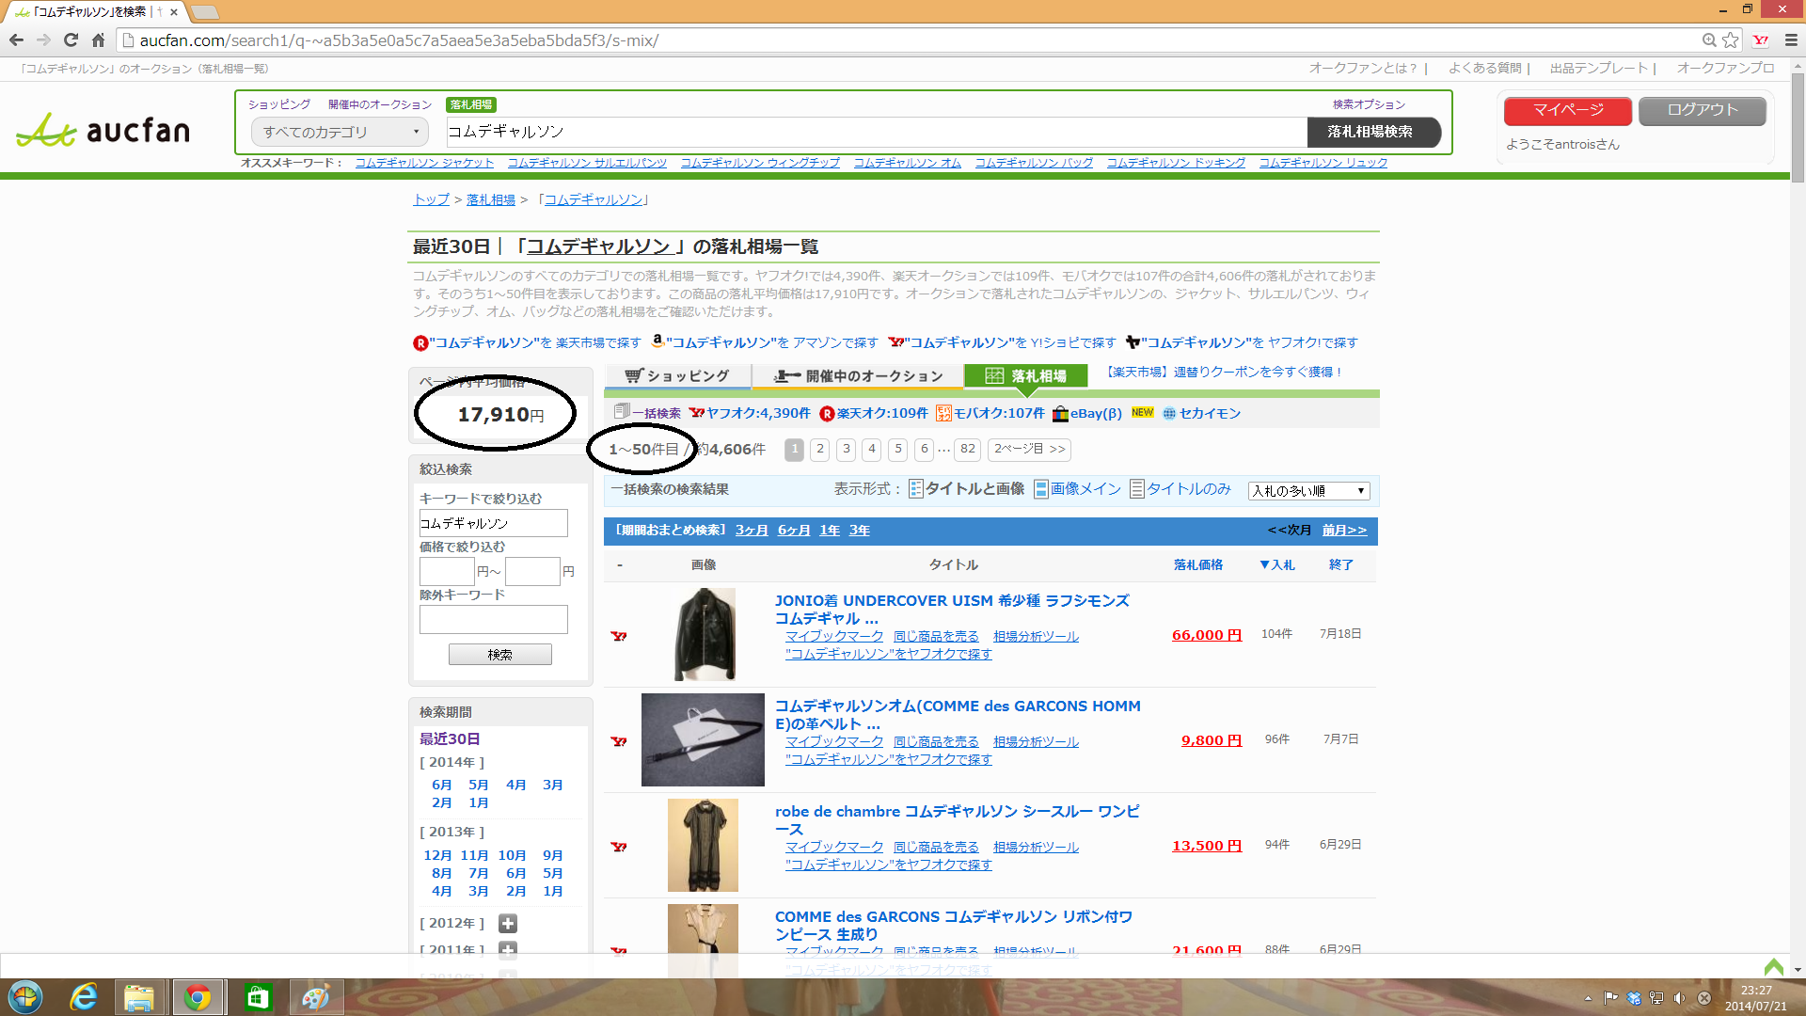Open the eBay(β) link
1806x1016 pixels.
(1087, 413)
